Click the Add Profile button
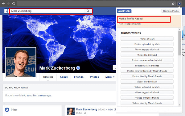 124,11
